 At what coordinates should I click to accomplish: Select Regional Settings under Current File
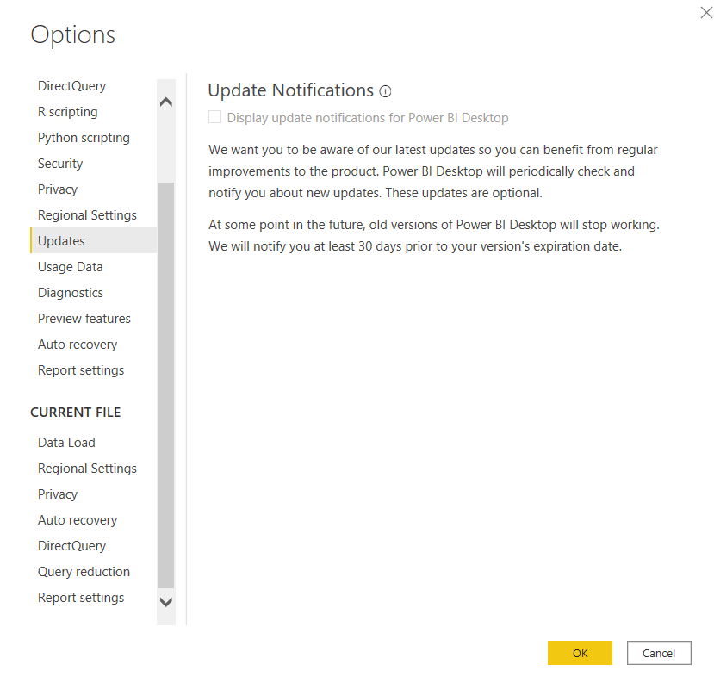coord(88,469)
